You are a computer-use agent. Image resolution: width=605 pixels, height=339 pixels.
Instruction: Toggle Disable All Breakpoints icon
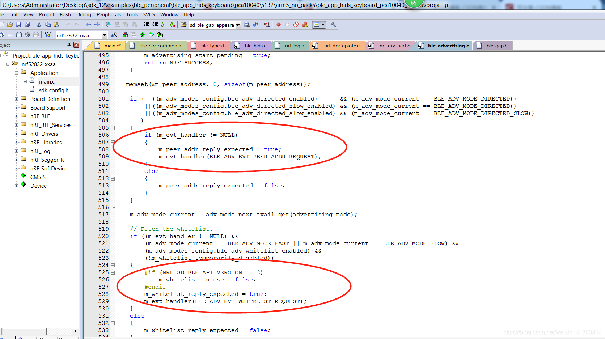(296, 25)
